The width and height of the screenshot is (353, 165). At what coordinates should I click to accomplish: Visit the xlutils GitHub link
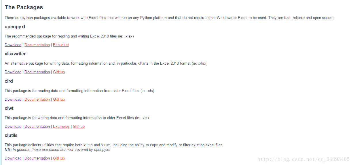59,158
